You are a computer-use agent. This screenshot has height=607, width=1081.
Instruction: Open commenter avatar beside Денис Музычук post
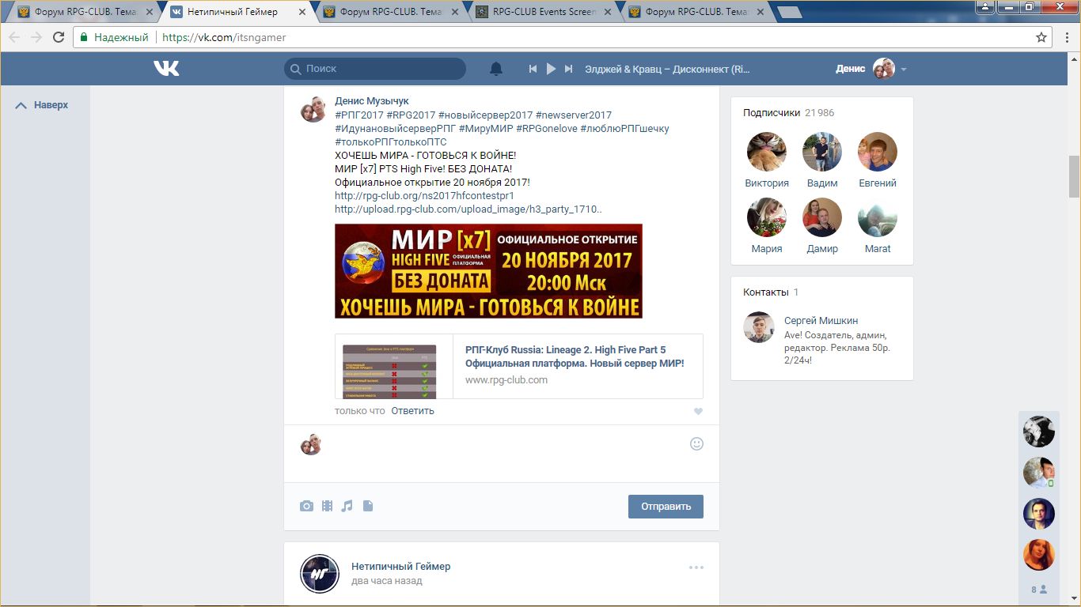click(313, 109)
